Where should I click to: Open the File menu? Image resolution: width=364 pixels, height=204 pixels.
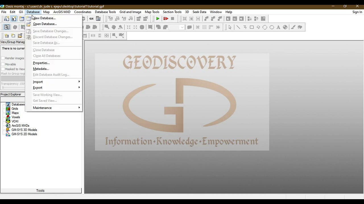tap(4, 12)
